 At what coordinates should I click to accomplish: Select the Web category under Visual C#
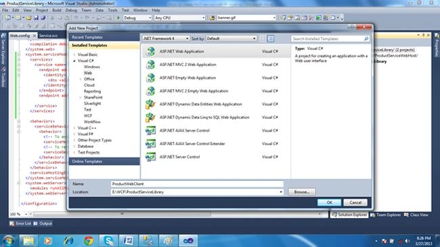coord(88,73)
